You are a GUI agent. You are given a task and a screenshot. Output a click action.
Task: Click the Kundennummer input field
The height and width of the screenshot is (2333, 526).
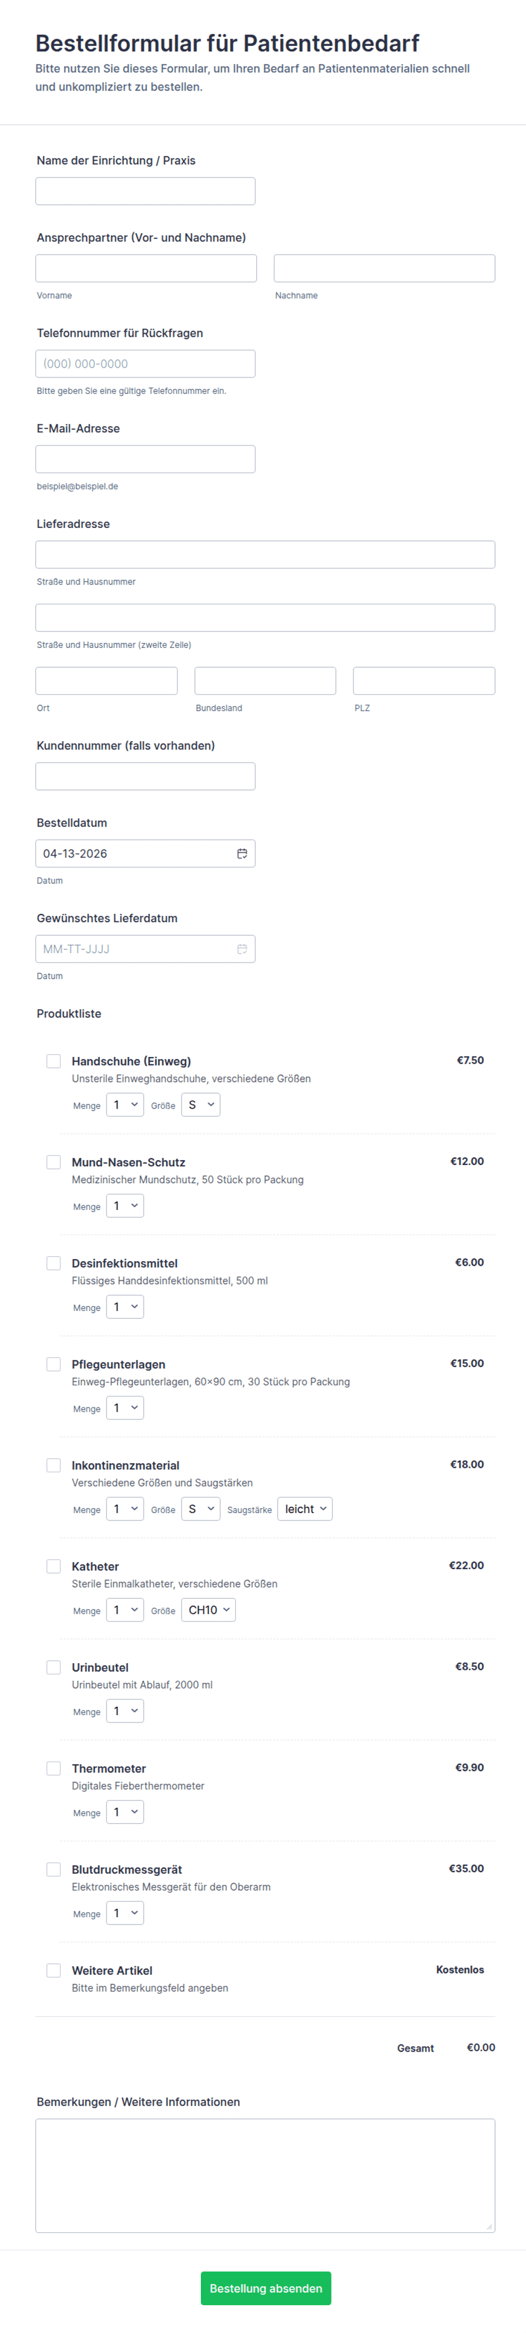point(145,776)
